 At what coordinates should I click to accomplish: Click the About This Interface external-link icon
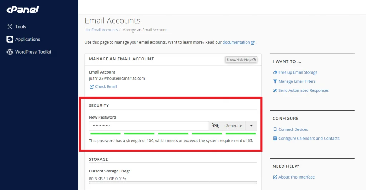(x=275, y=177)
